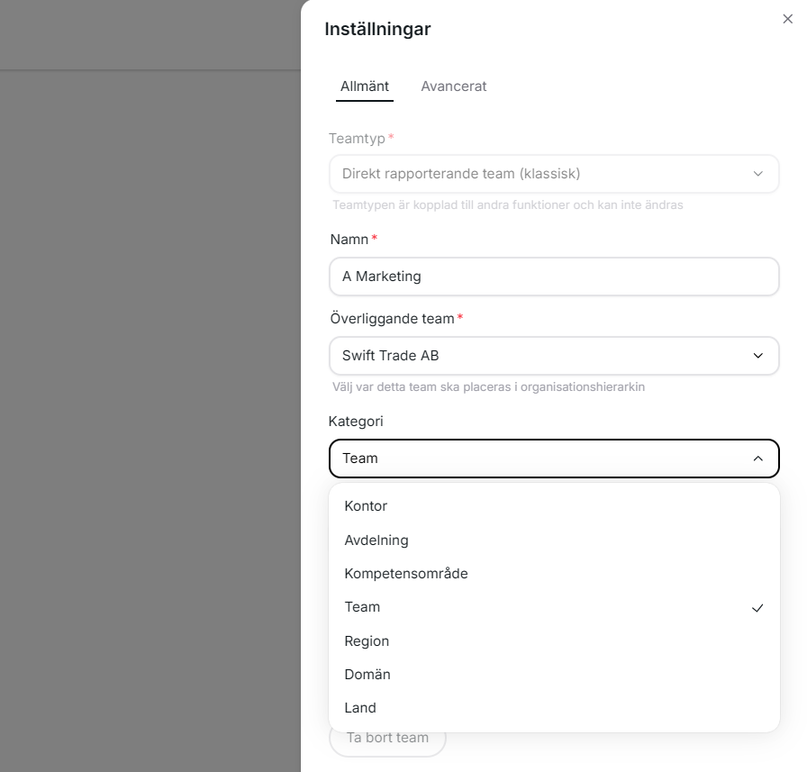Screen dimensions: 807x772
Task: Click the Teamtyp field showing Direkt rapporterande team
Action: (540, 174)
